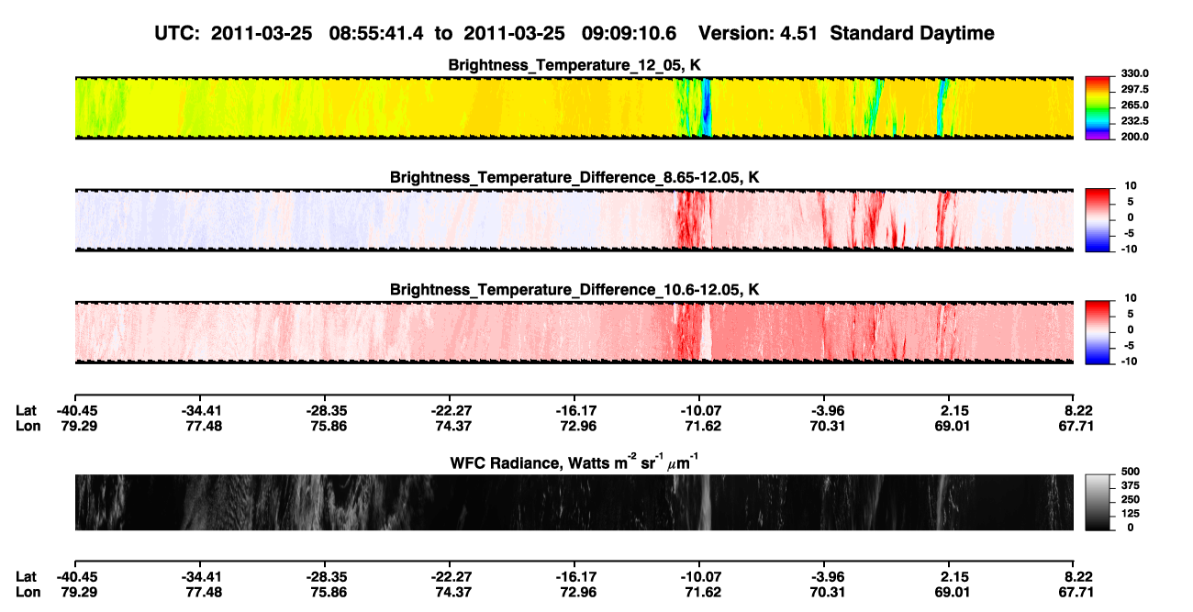This screenshot has width=1193, height=612.
Task: Click longitude 70.31 on the axis above WFC Radiance
Action: pos(828,426)
